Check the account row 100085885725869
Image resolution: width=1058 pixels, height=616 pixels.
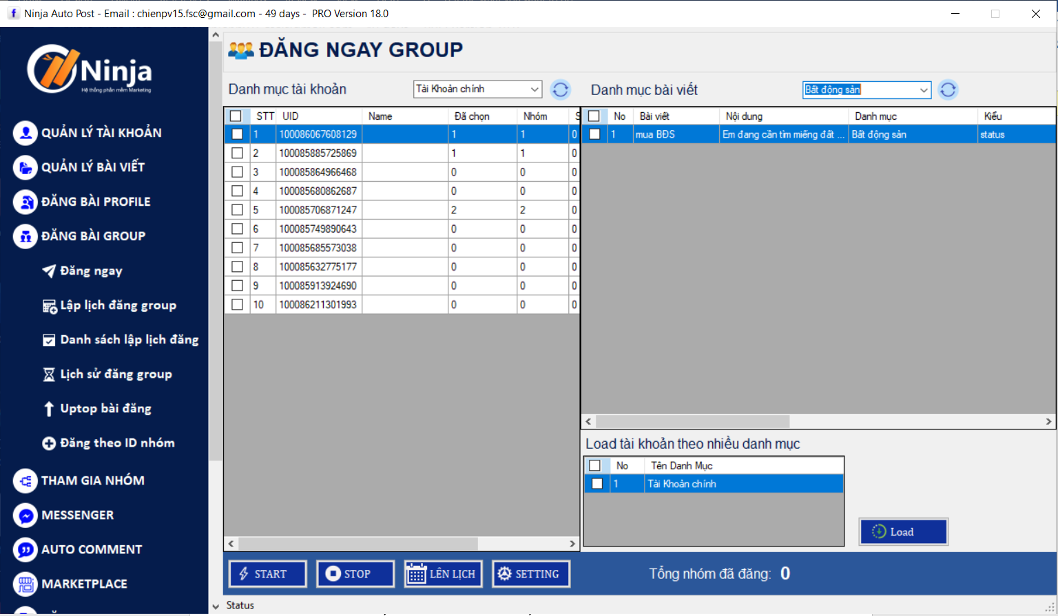[237, 153]
